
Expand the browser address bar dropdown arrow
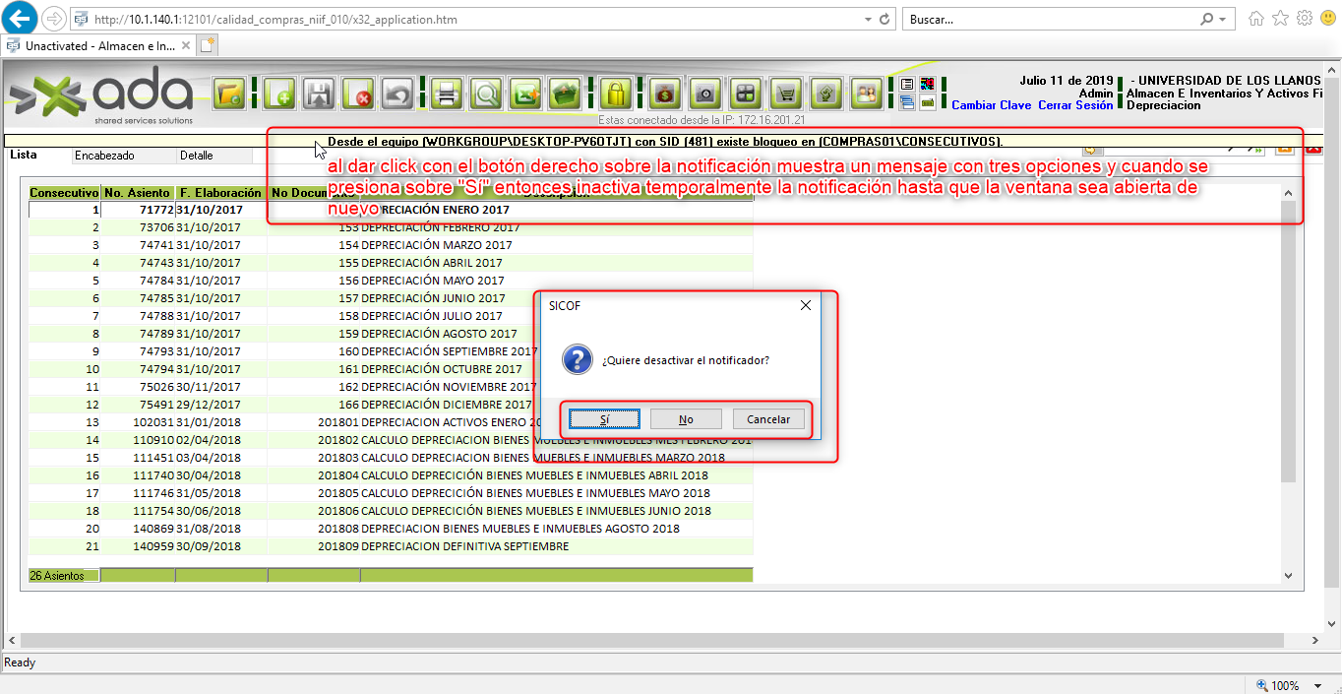[x=867, y=20]
